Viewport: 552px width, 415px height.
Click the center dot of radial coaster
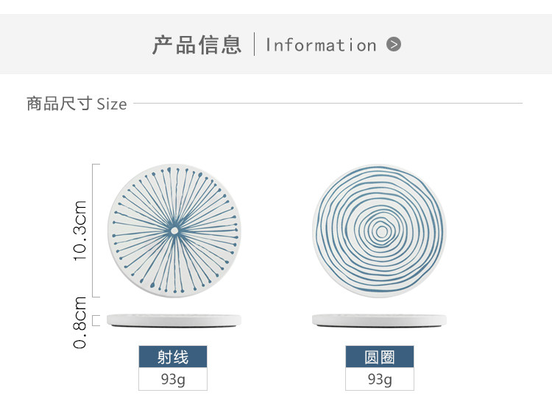[174, 231]
